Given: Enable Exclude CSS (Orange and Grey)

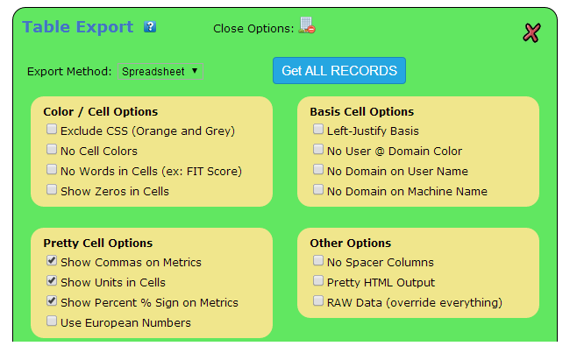Looking at the screenshot, I should click(52, 129).
